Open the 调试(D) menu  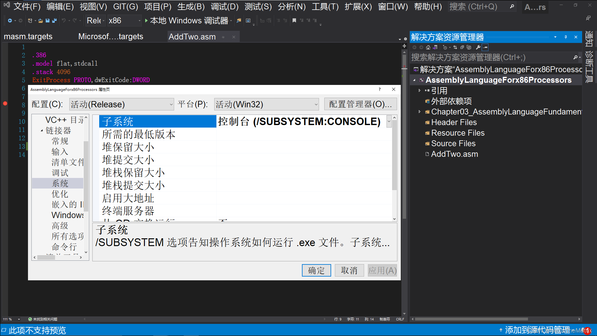pyautogui.click(x=224, y=7)
